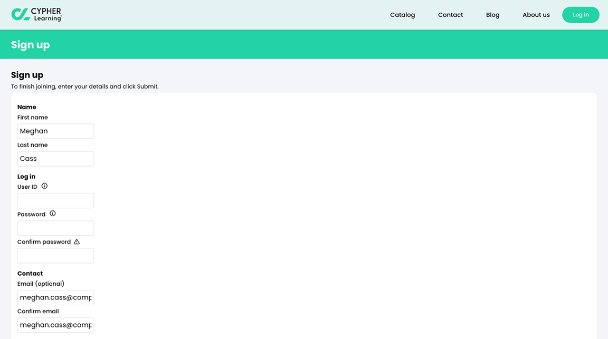Screen dimensions: 608x339
Task: Click the First name field showing Meghan
Action: (x=55, y=131)
